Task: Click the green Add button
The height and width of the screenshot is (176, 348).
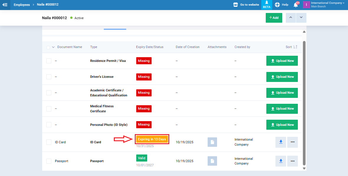Action: coord(274,18)
